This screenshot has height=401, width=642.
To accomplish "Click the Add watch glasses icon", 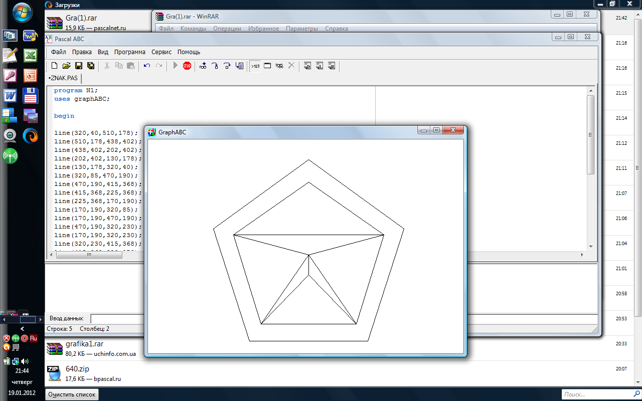I will click(203, 66).
